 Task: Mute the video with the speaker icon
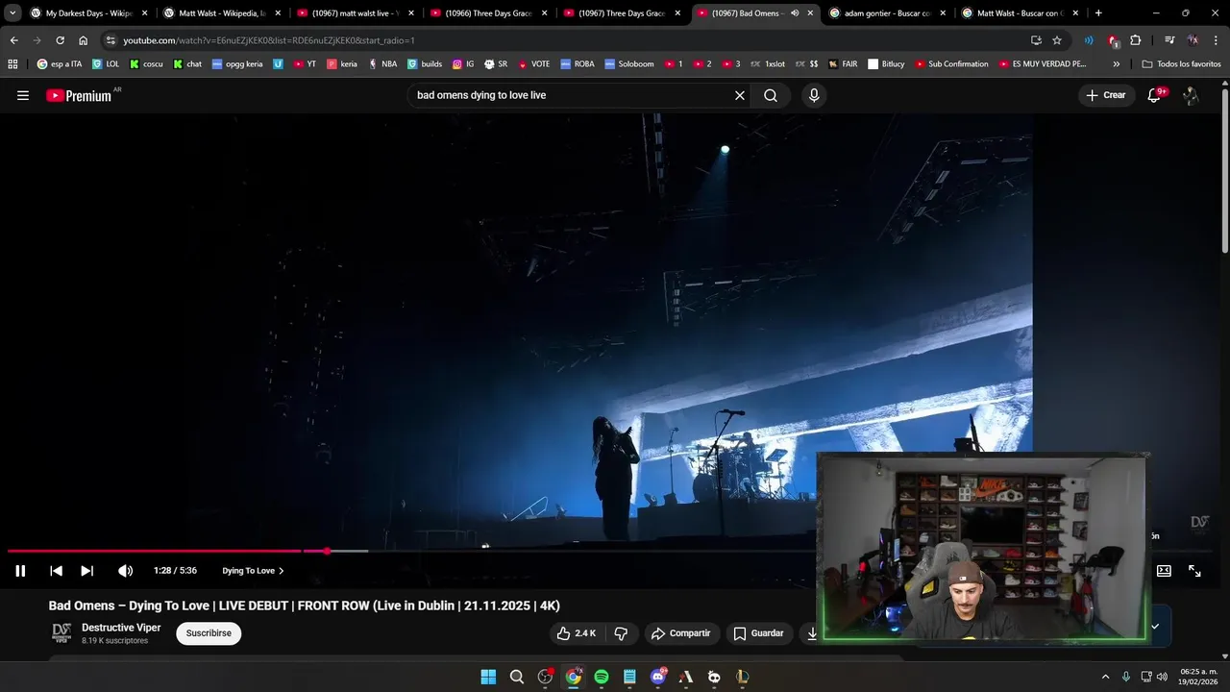click(x=125, y=571)
